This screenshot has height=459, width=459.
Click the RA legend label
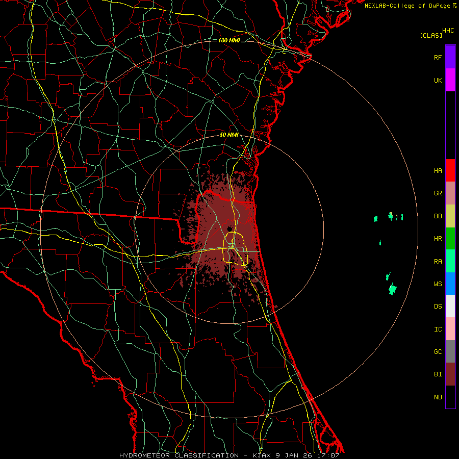coord(438,262)
